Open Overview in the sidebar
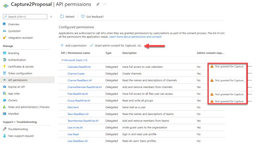The height and width of the screenshot is (144, 256). tap(14, 24)
